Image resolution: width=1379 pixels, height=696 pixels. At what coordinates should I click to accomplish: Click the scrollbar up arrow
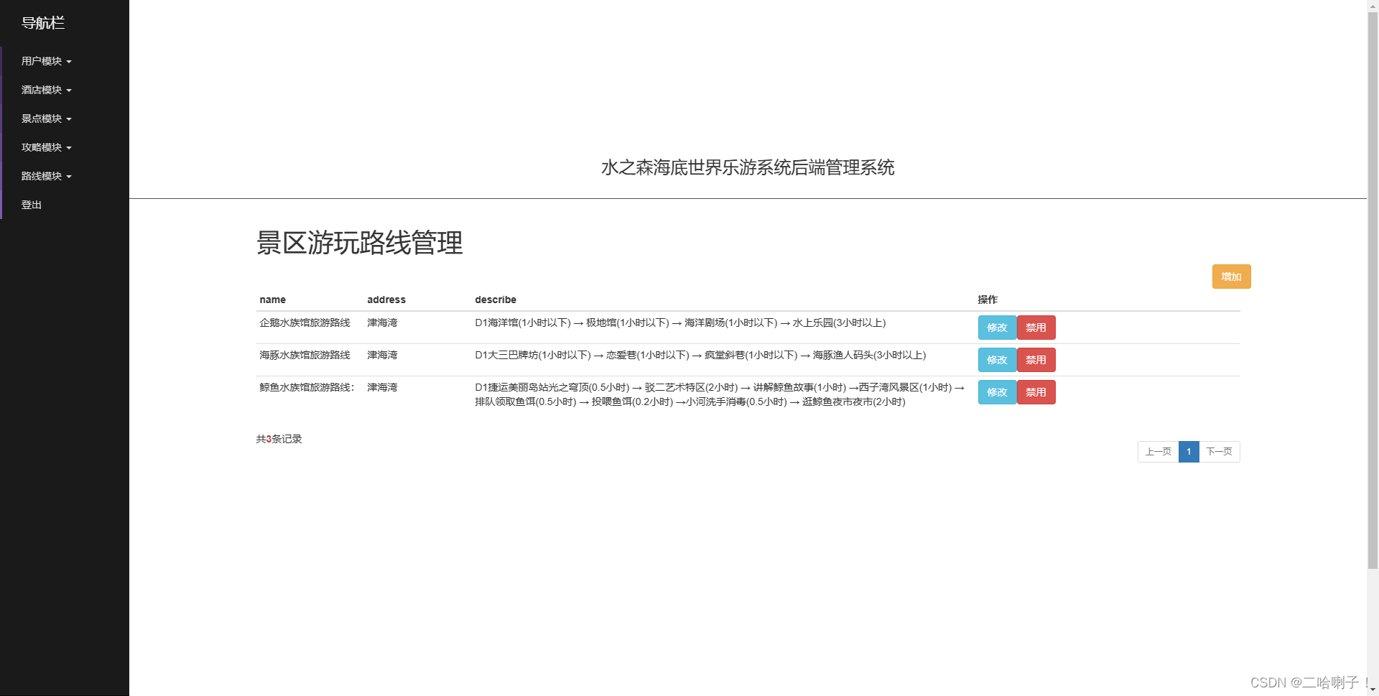[x=1373, y=5]
